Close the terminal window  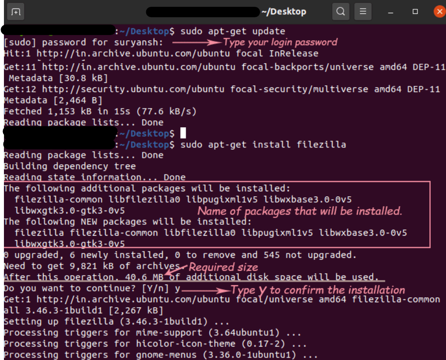(439, 12)
